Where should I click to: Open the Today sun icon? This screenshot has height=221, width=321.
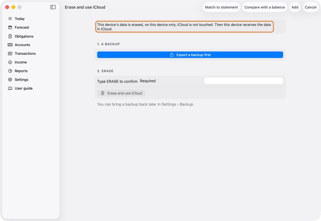tap(10, 19)
